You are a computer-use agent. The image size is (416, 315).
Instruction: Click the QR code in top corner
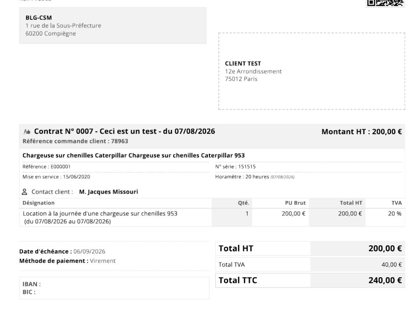coord(385,3)
